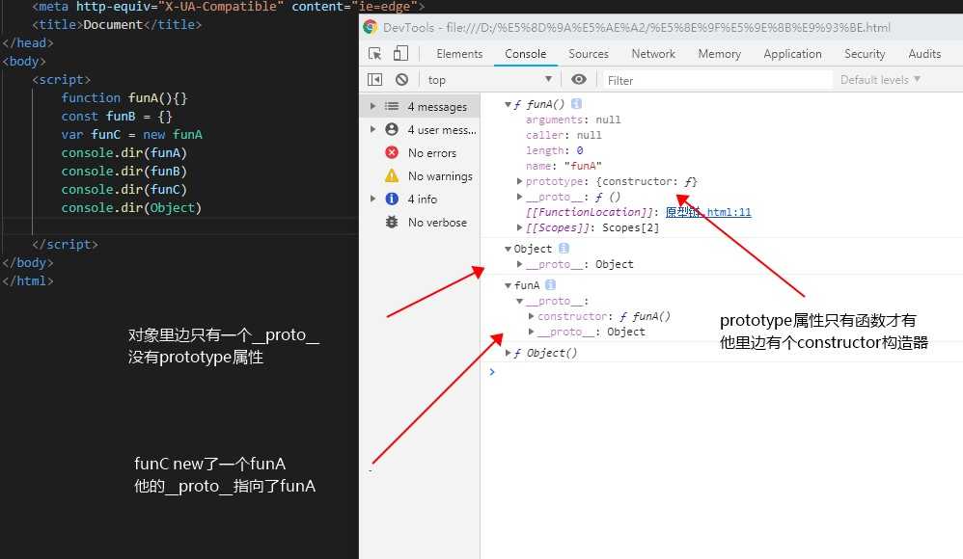Open the Security tab

tap(865, 54)
